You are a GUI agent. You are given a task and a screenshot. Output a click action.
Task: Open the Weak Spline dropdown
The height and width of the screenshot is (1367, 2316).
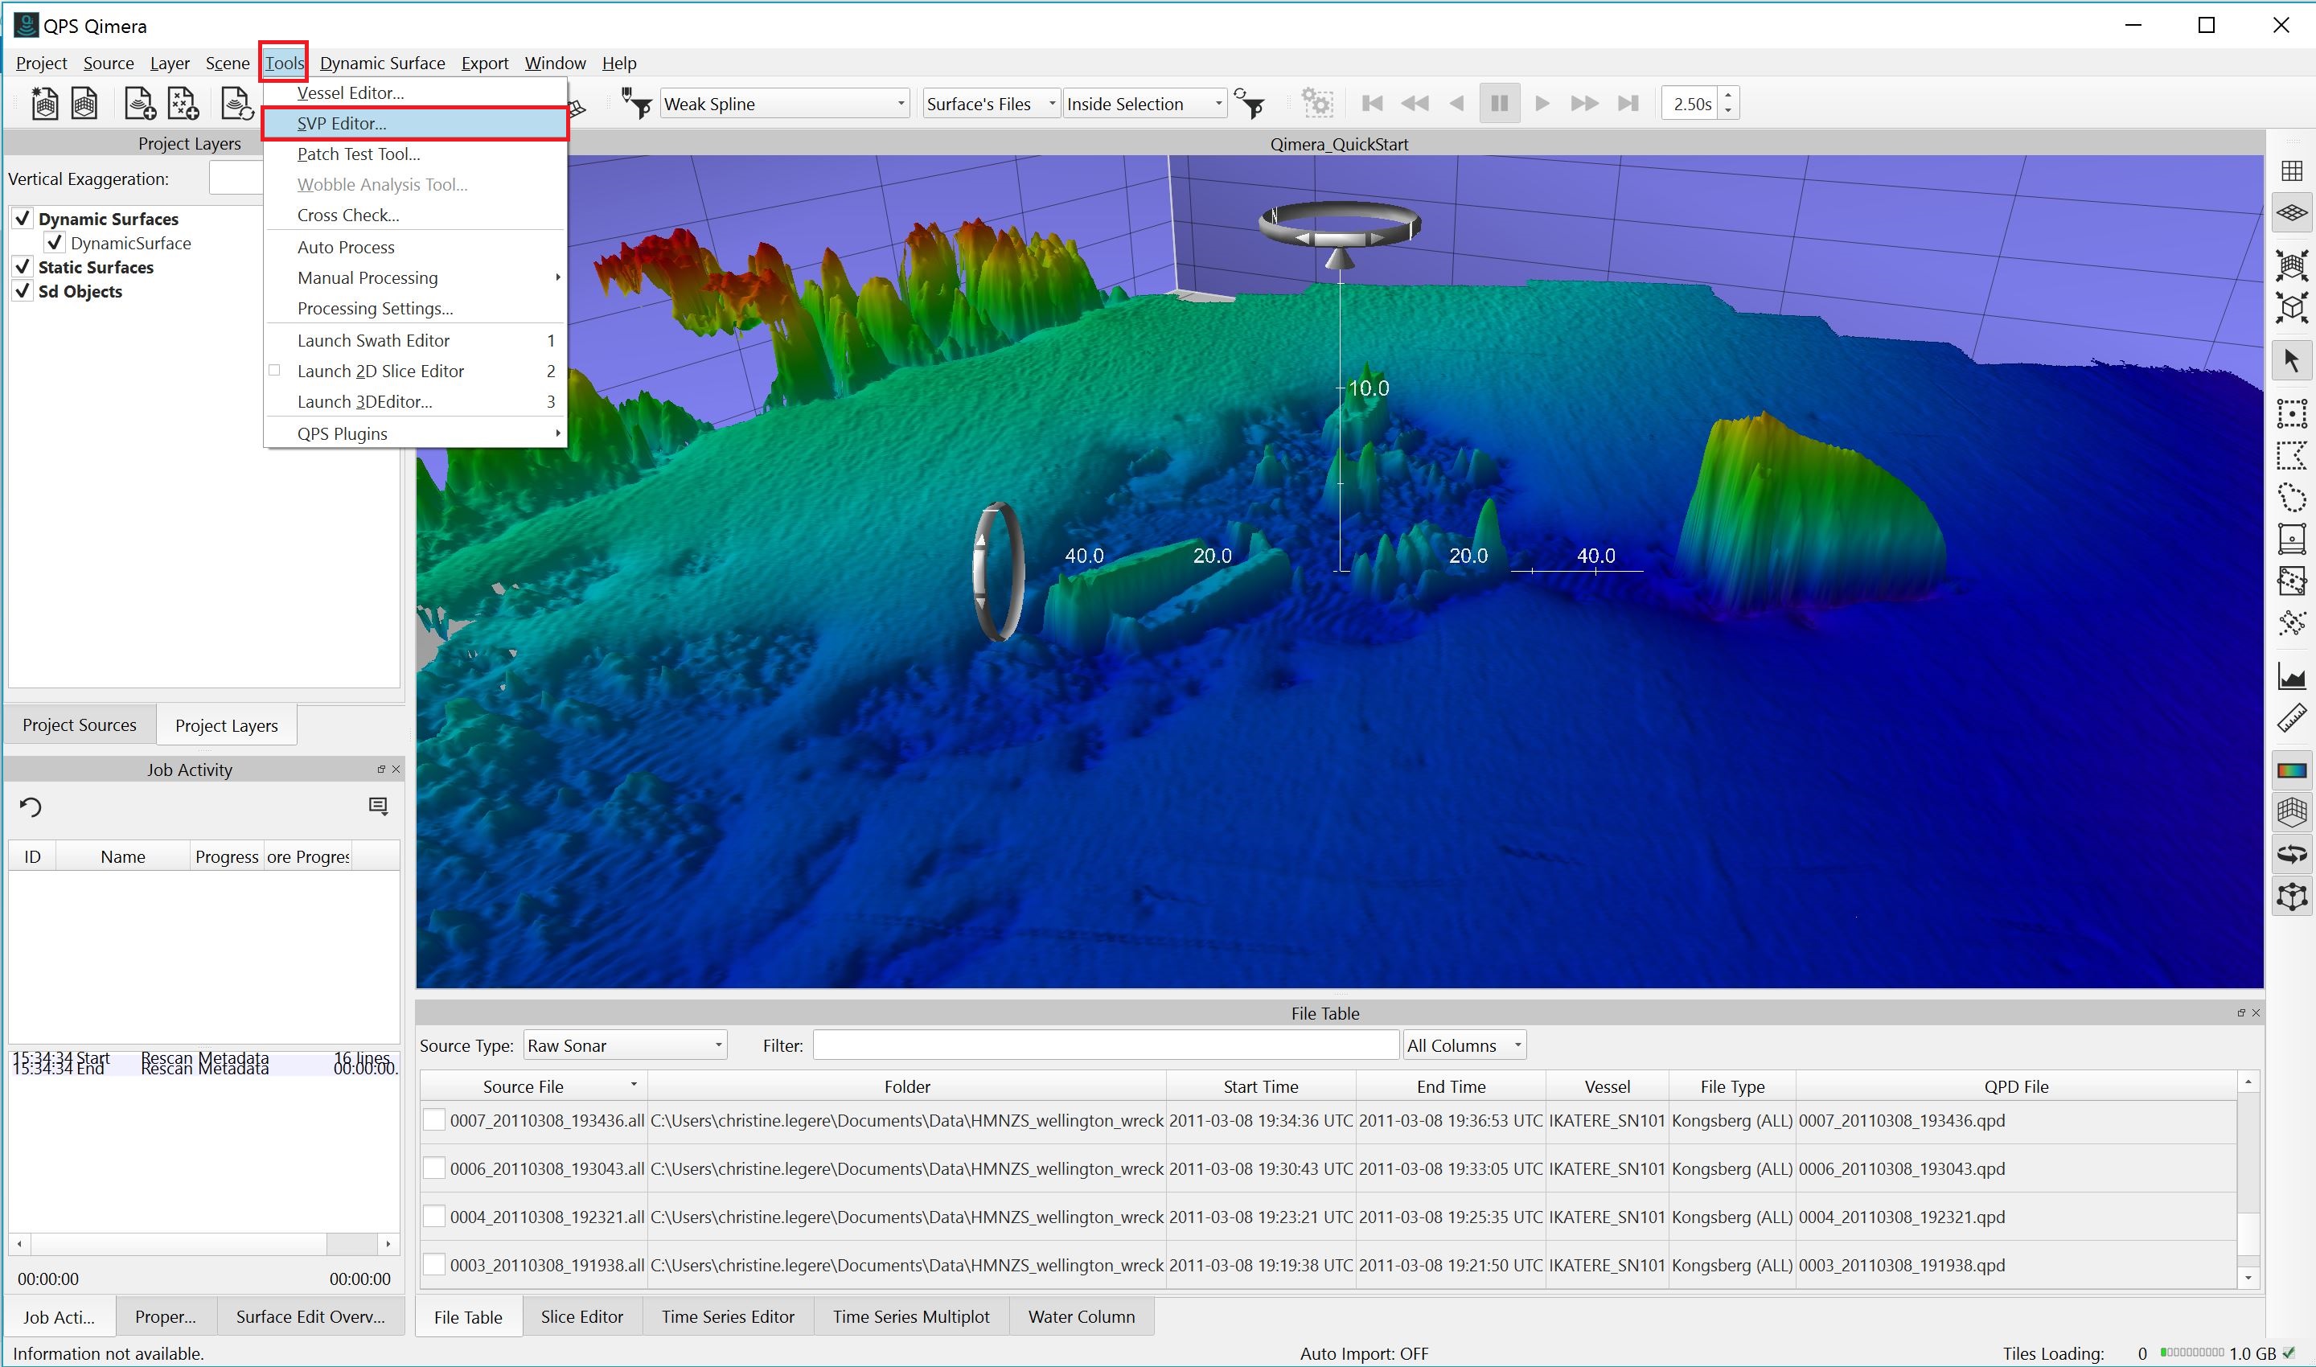pos(785,104)
